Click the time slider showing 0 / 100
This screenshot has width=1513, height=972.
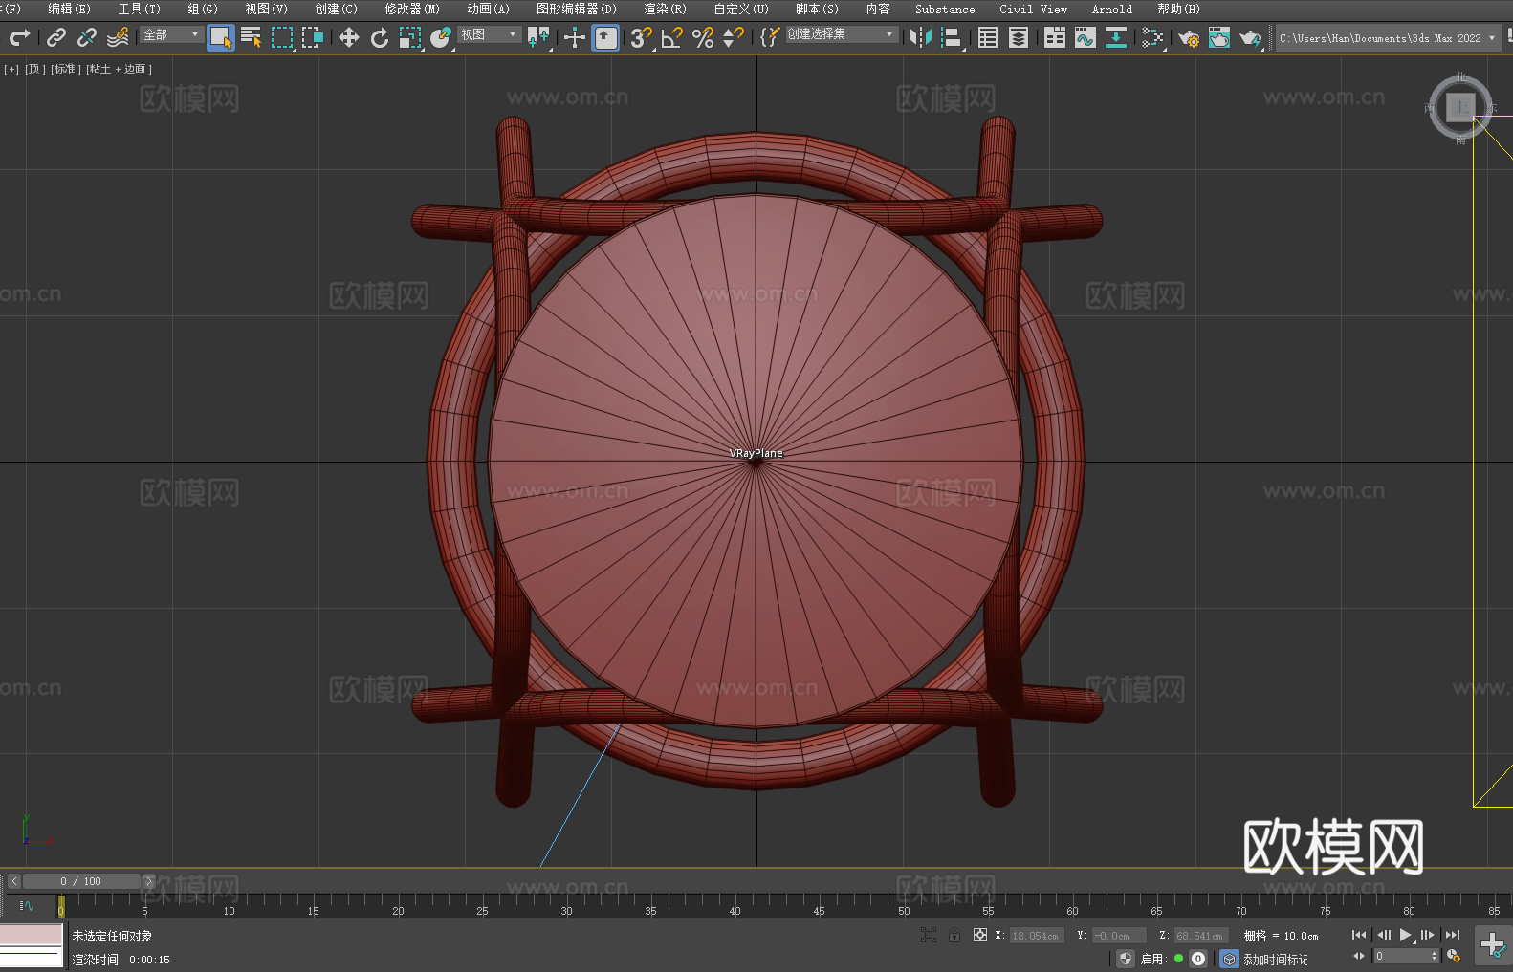pyautogui.click(x=81, y=881)
